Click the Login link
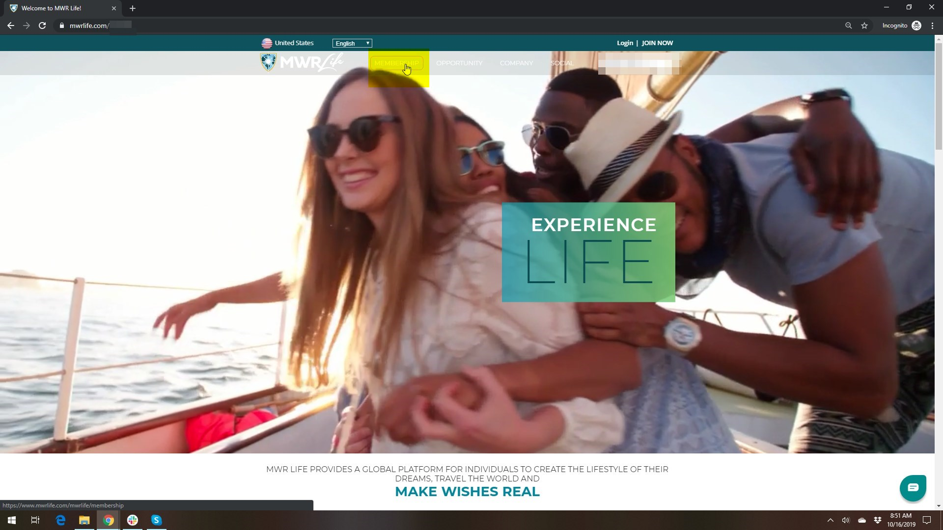 [625, 43]
